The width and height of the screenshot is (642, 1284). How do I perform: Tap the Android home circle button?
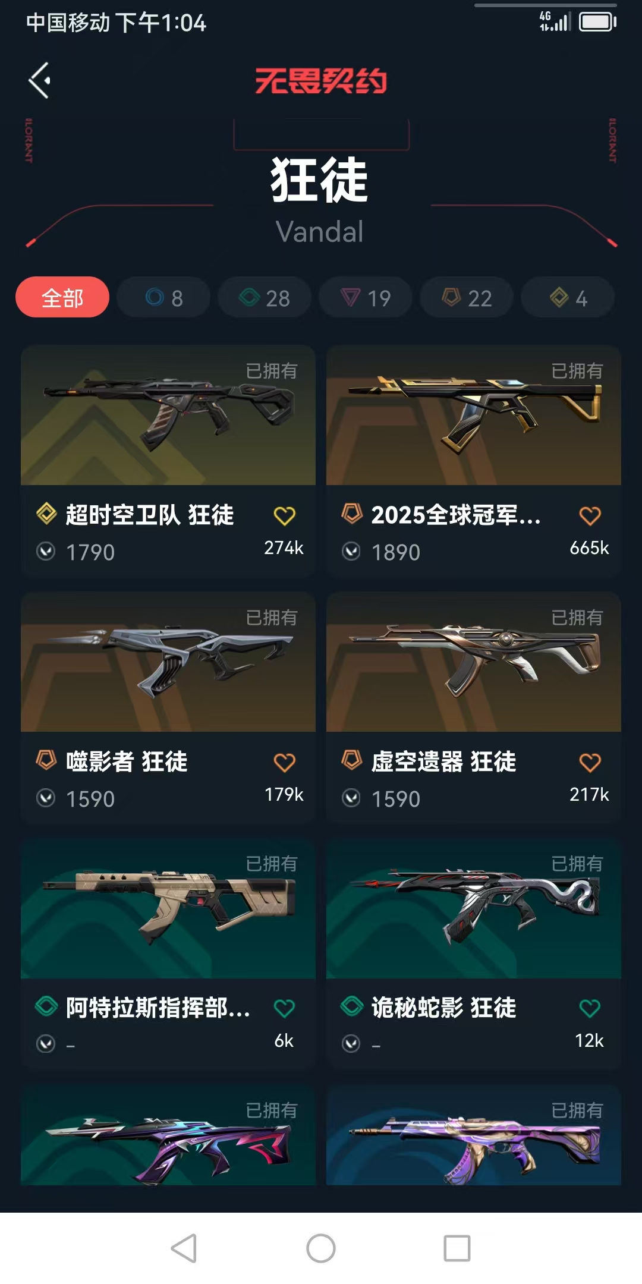point(321,1248)
